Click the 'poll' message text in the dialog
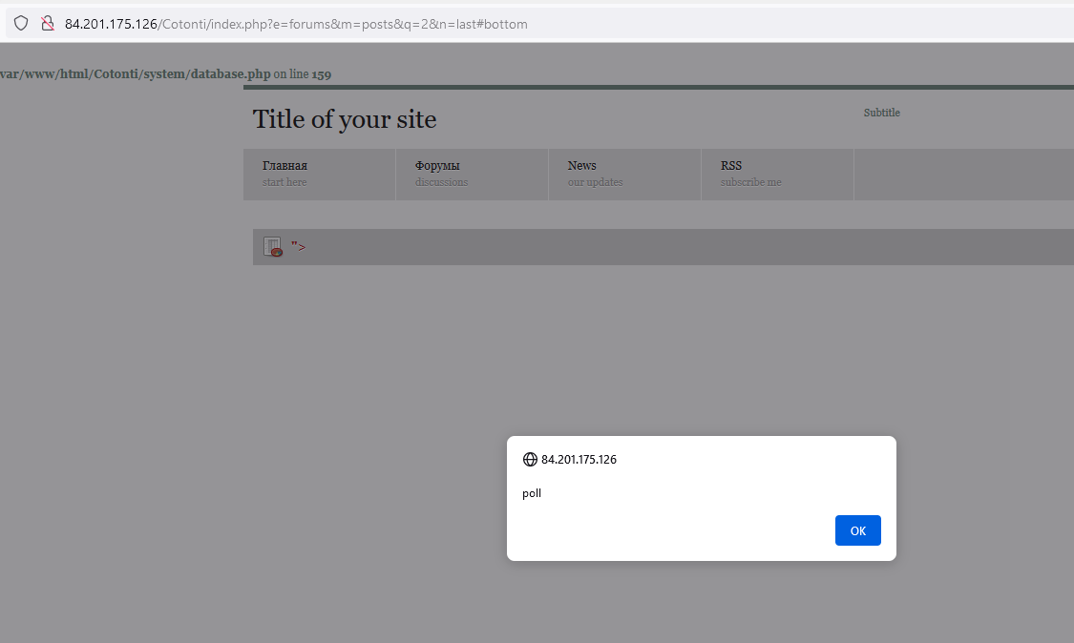Image resolution: width=1074 pixels, height=643 pixels. [532, 493]
